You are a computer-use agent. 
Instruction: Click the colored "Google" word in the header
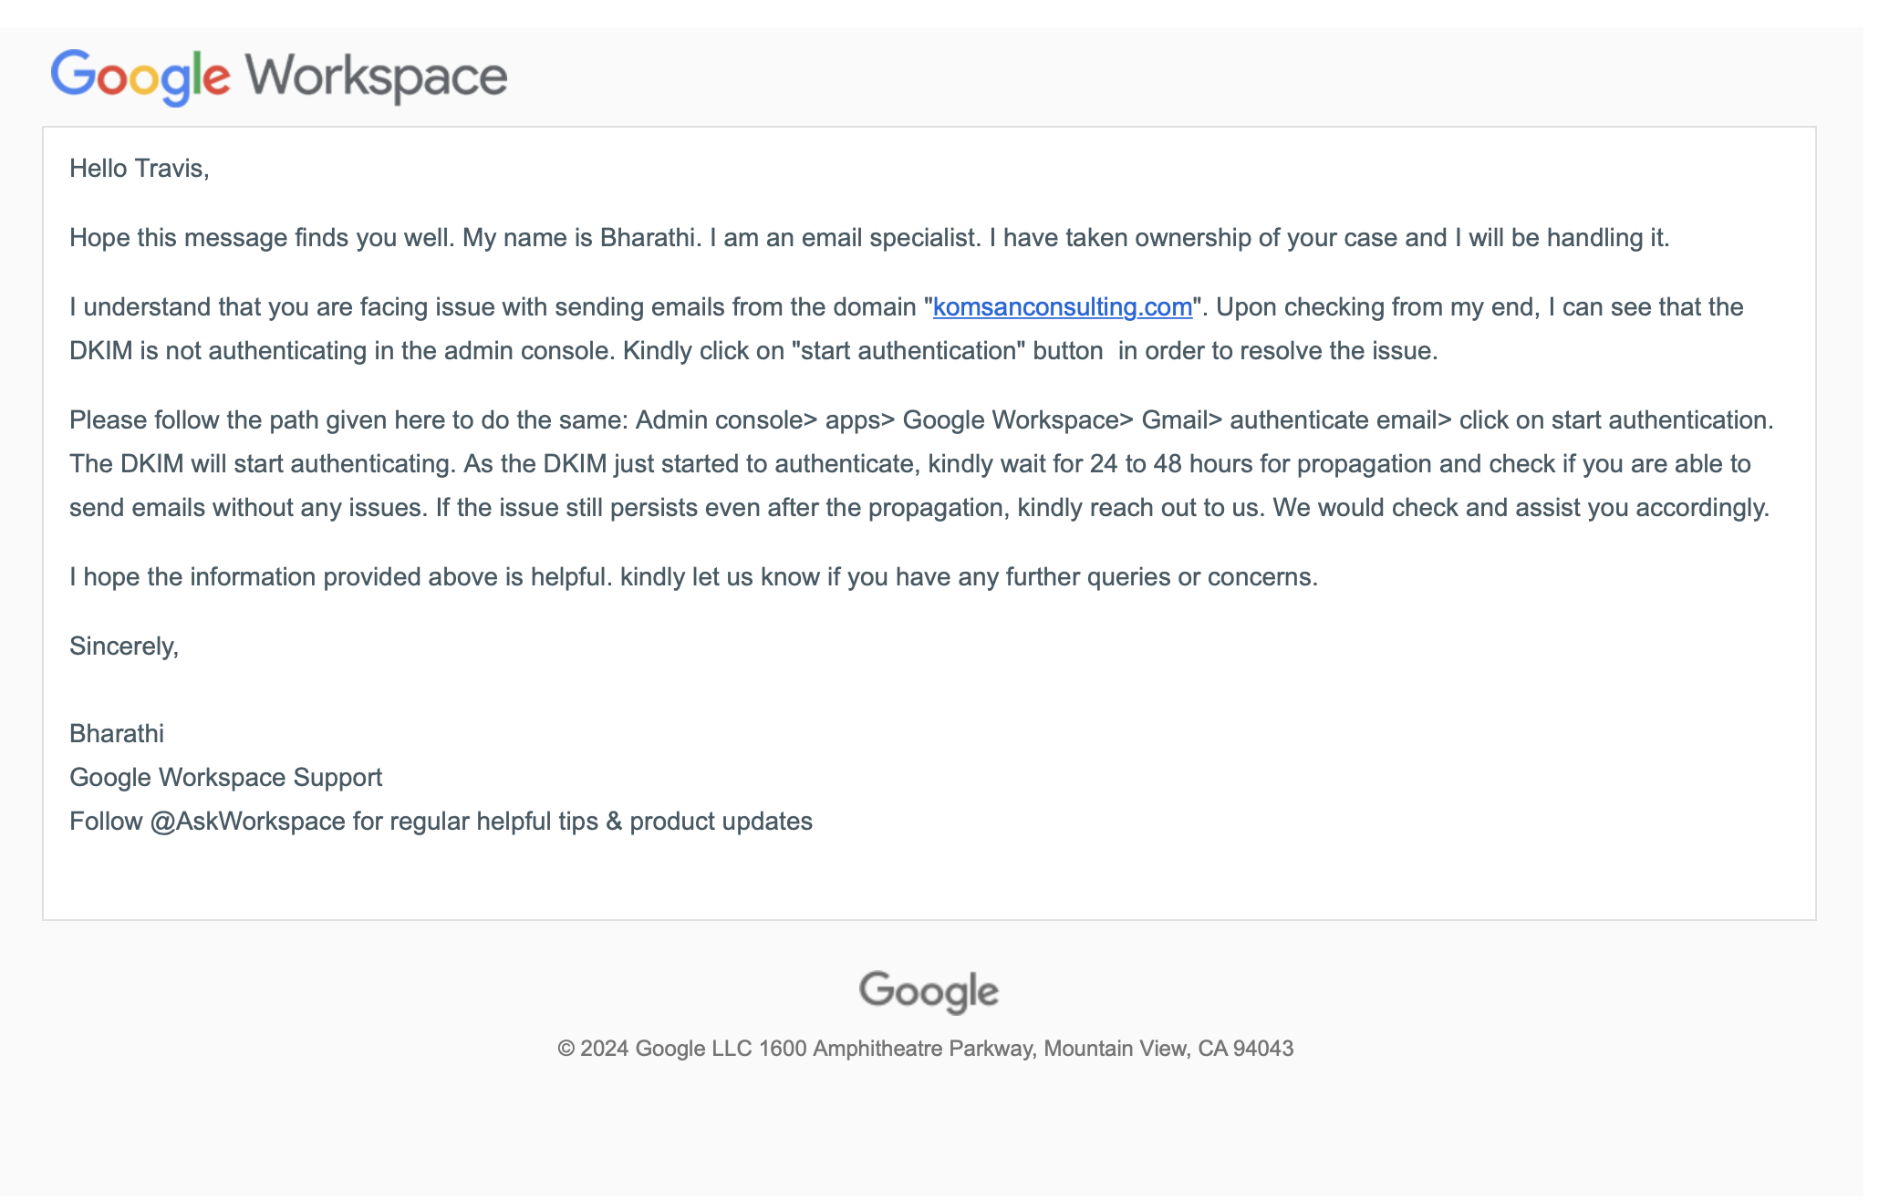(140, 77)
